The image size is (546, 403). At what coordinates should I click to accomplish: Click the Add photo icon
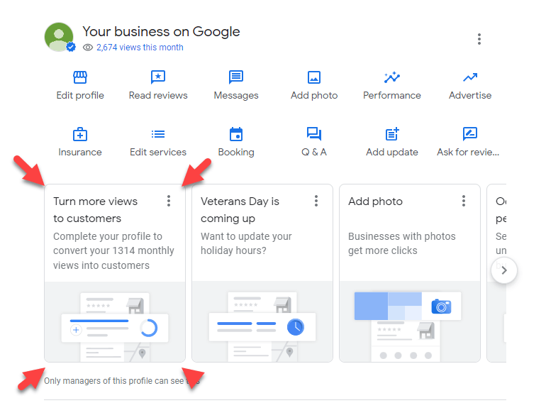pyautogui.click(x=314, y=77)
